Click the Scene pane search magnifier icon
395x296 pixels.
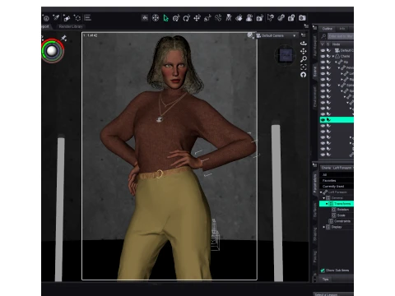323,36
